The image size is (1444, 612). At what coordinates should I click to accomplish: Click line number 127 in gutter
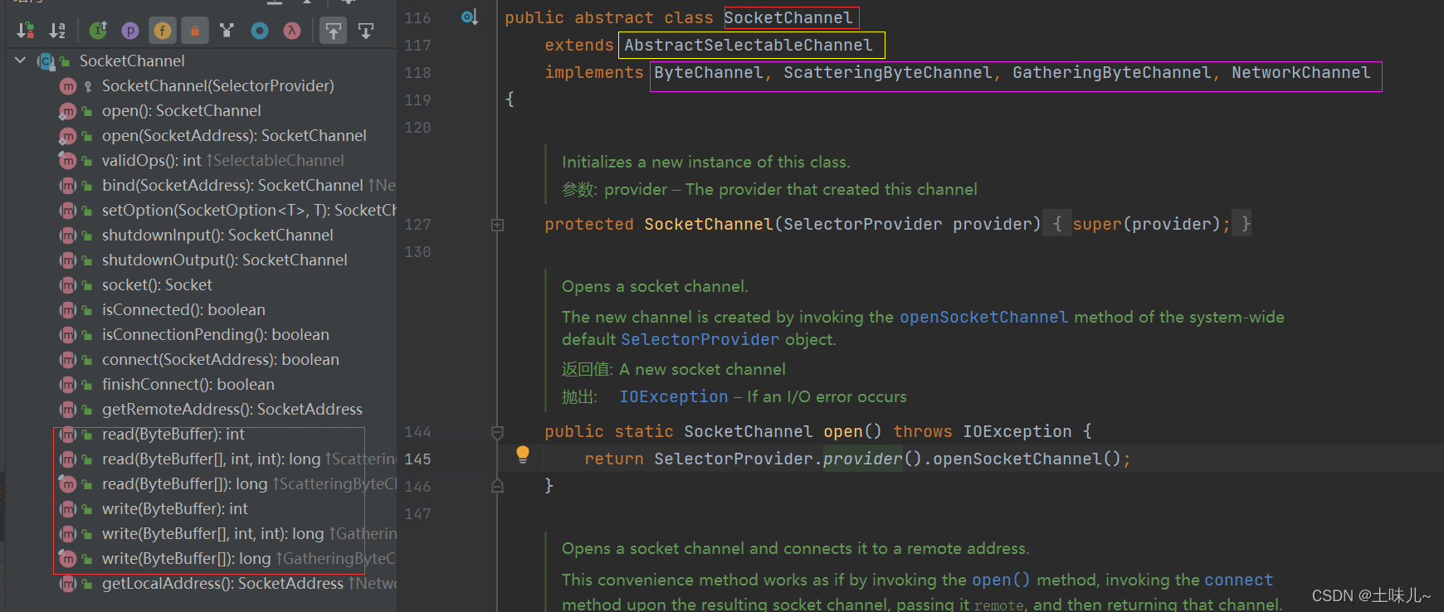tap(417, 224)
